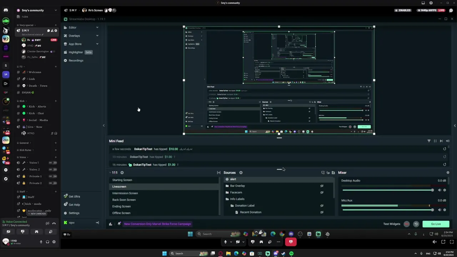Click the add source folder icon
The height and width of the screenshot is (257, 457).
[x=333, y=173]
